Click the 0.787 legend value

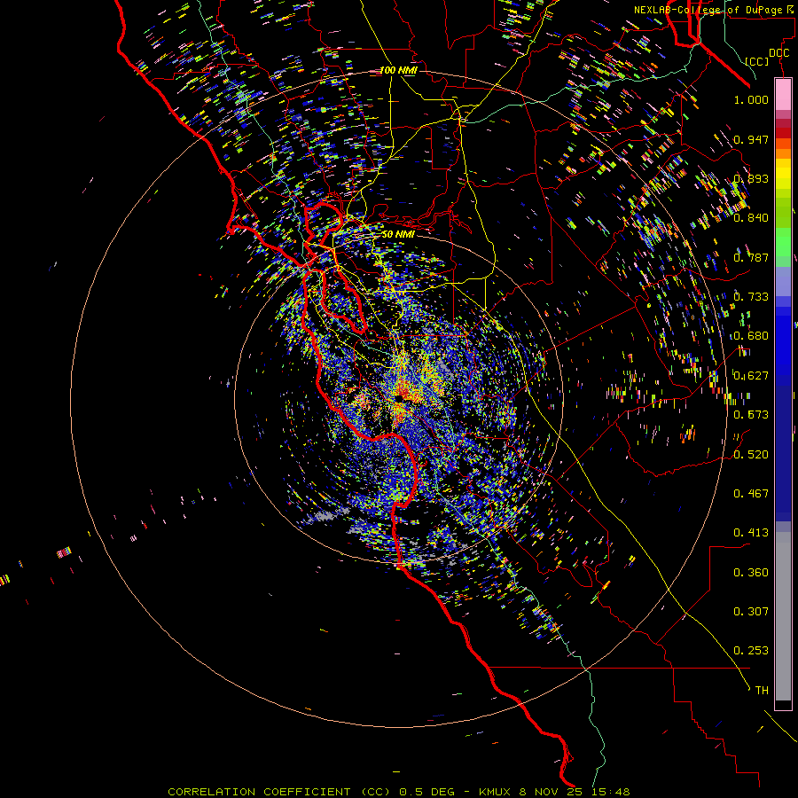751,257
